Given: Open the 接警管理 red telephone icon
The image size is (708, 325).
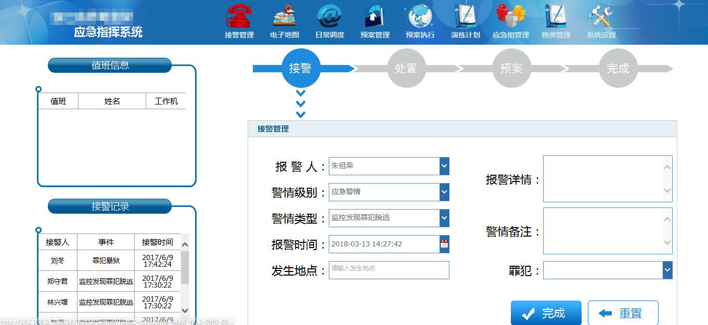Looking at the screenshot, I should pyautogui.click(x=239, y=17).
